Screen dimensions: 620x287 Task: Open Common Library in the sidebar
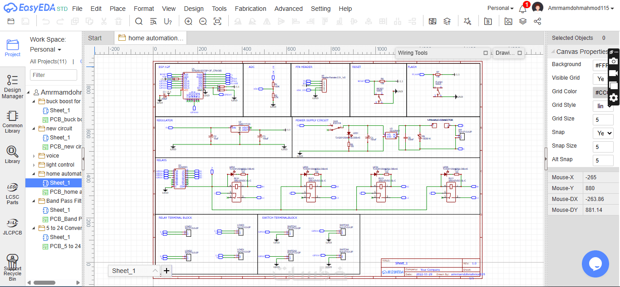(x=13, y=121)
